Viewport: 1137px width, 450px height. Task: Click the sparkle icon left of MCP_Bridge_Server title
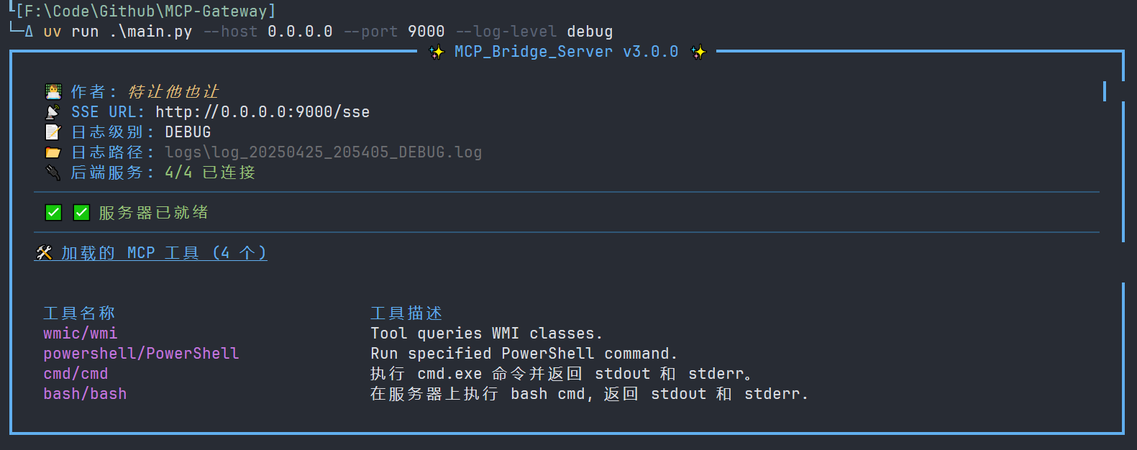(437, 52)
